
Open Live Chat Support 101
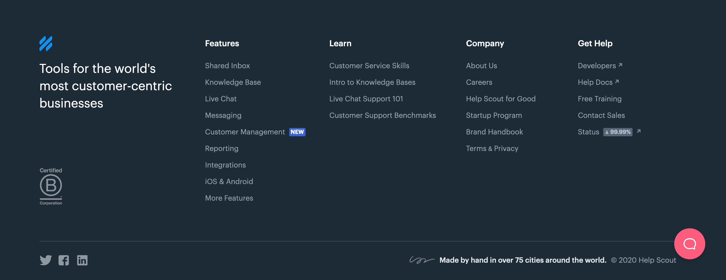366,99
